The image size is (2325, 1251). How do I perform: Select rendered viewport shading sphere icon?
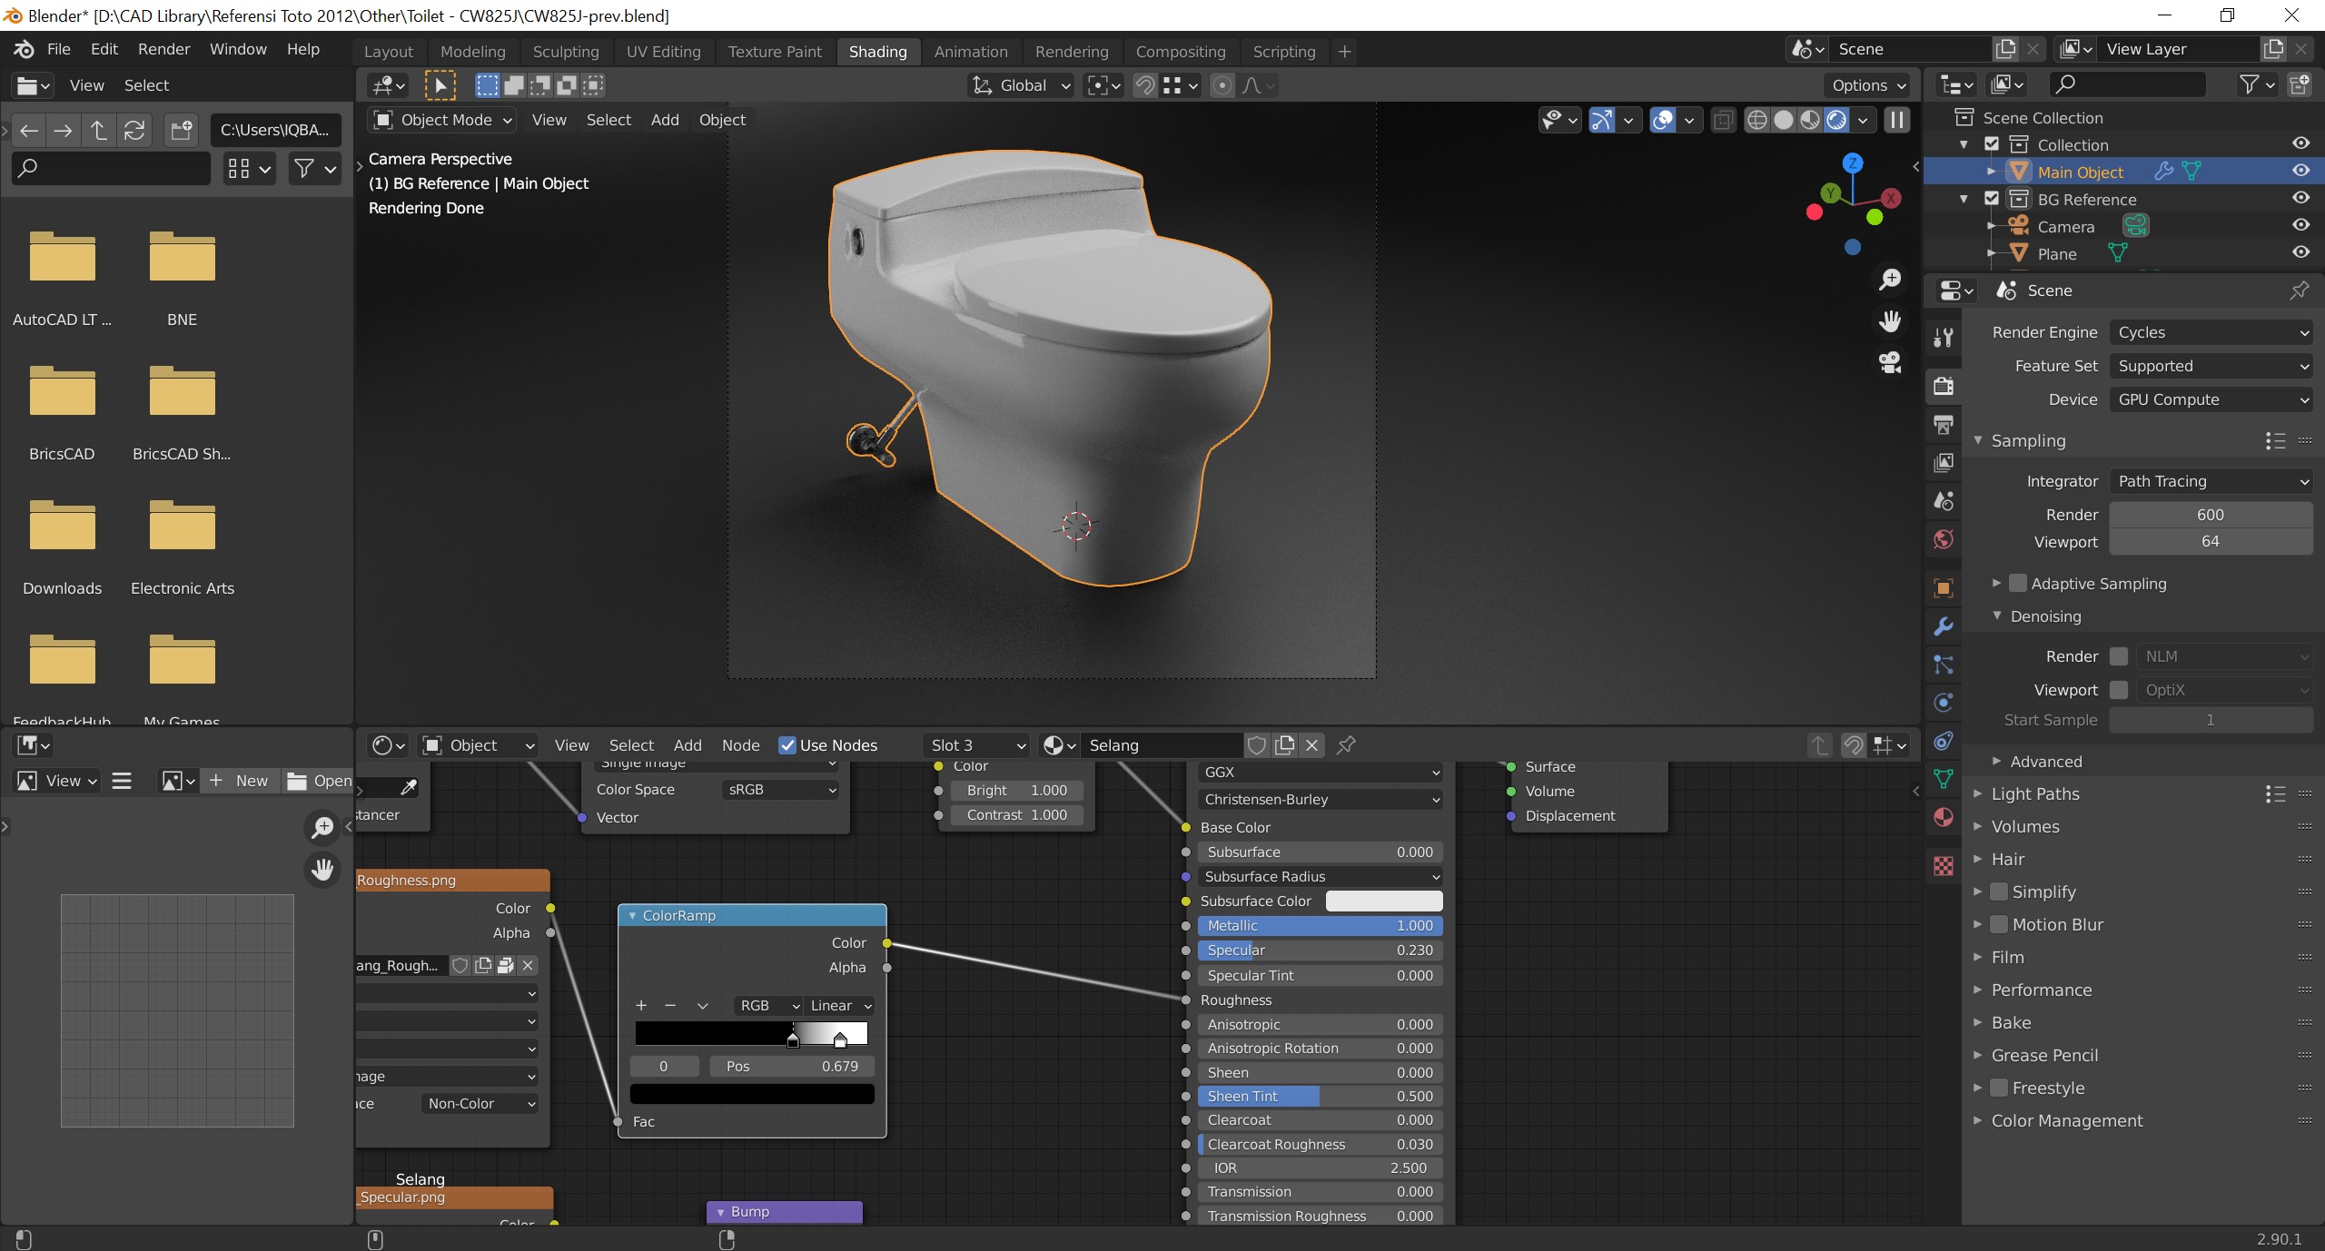click(x=1836, y=120)
